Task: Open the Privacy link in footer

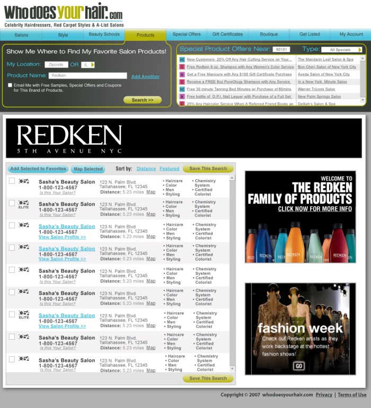Action: pos(324,395)
